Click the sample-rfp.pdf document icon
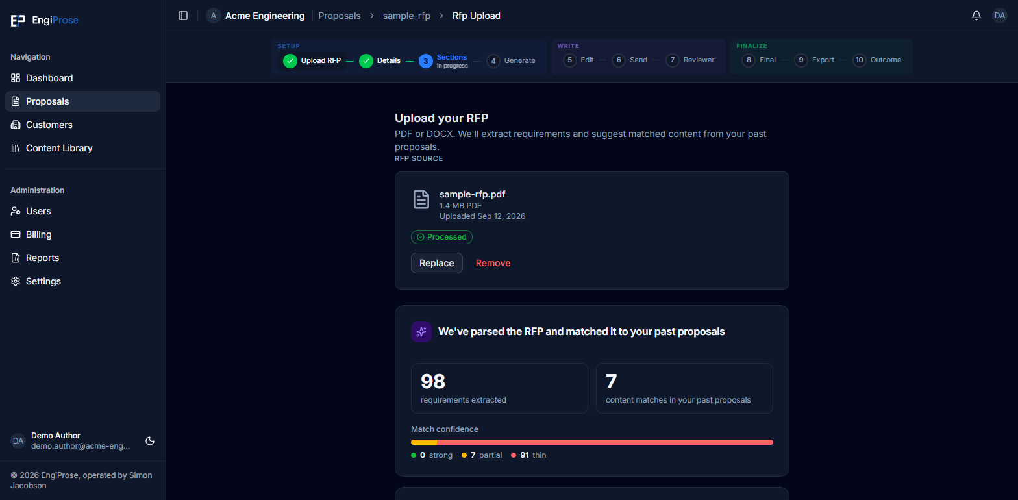This screenshot has width=1018, height=500. [421, 199]
